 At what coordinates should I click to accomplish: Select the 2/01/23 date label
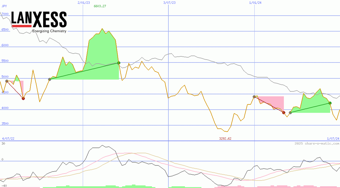click(x=84, y=3)
